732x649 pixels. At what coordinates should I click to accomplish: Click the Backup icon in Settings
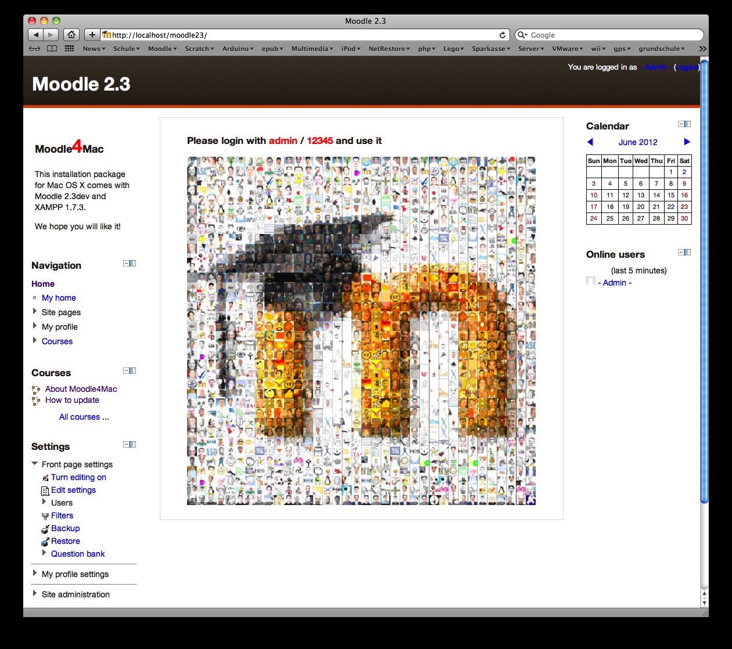[x=45, y=529]
